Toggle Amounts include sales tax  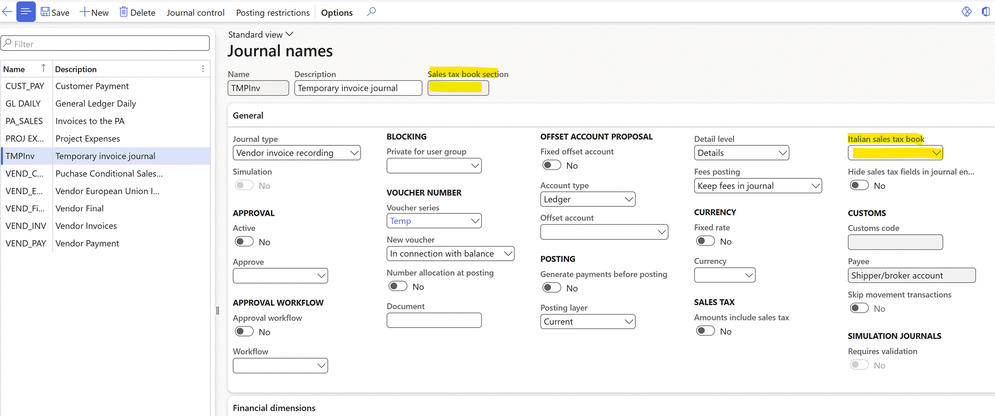[x=706, y=331]
